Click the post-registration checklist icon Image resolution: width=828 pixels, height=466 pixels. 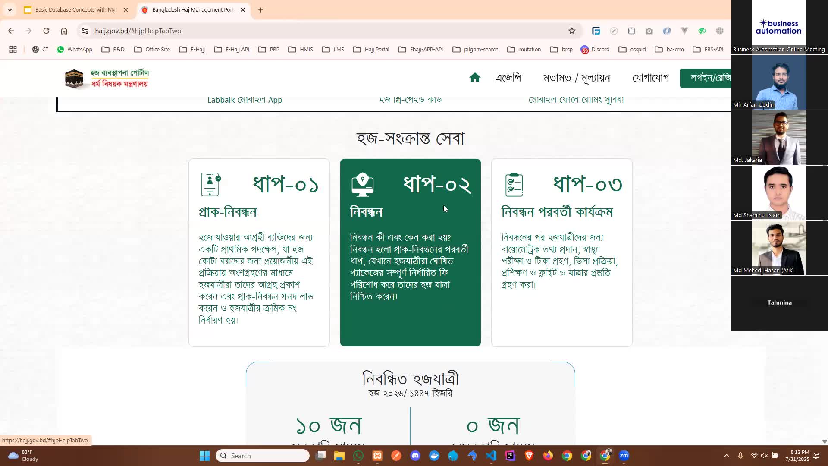tap(514, 185)
